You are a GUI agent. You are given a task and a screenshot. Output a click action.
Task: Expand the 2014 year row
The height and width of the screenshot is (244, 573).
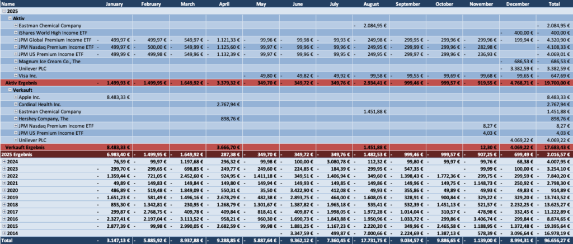[4, 232]
